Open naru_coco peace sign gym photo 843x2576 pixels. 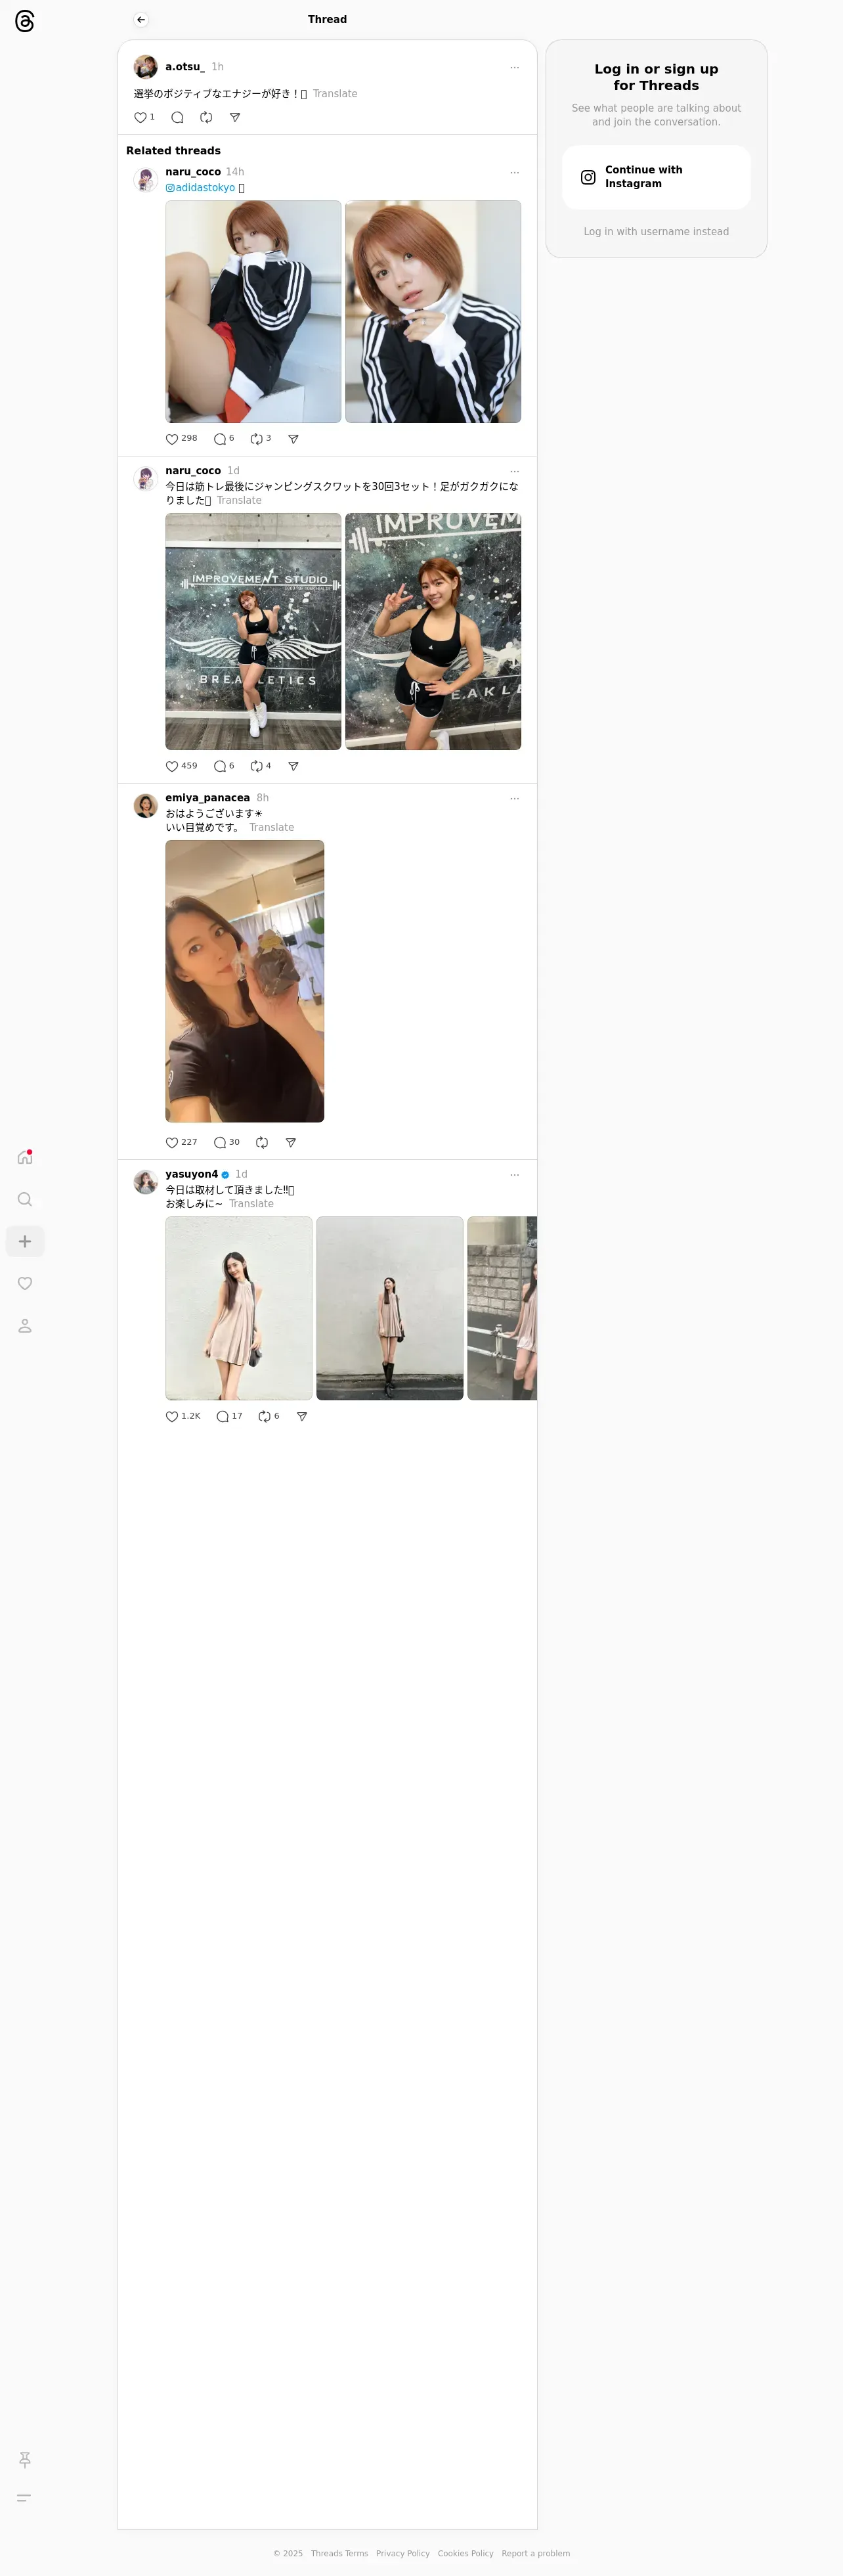[x=433, y=632]
